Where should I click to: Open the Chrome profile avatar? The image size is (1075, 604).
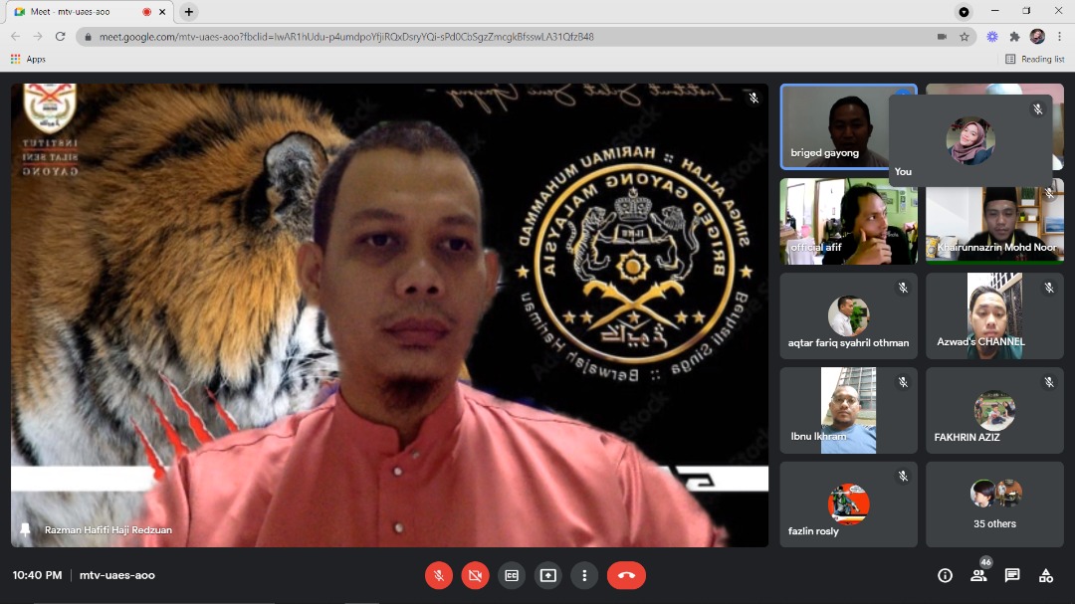coord(1037,37)
